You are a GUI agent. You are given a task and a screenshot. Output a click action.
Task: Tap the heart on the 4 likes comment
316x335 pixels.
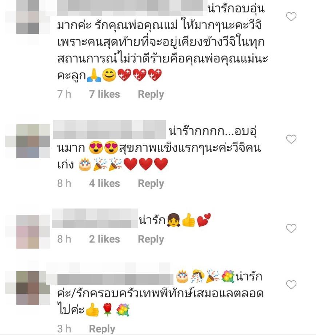click(291, 139)
